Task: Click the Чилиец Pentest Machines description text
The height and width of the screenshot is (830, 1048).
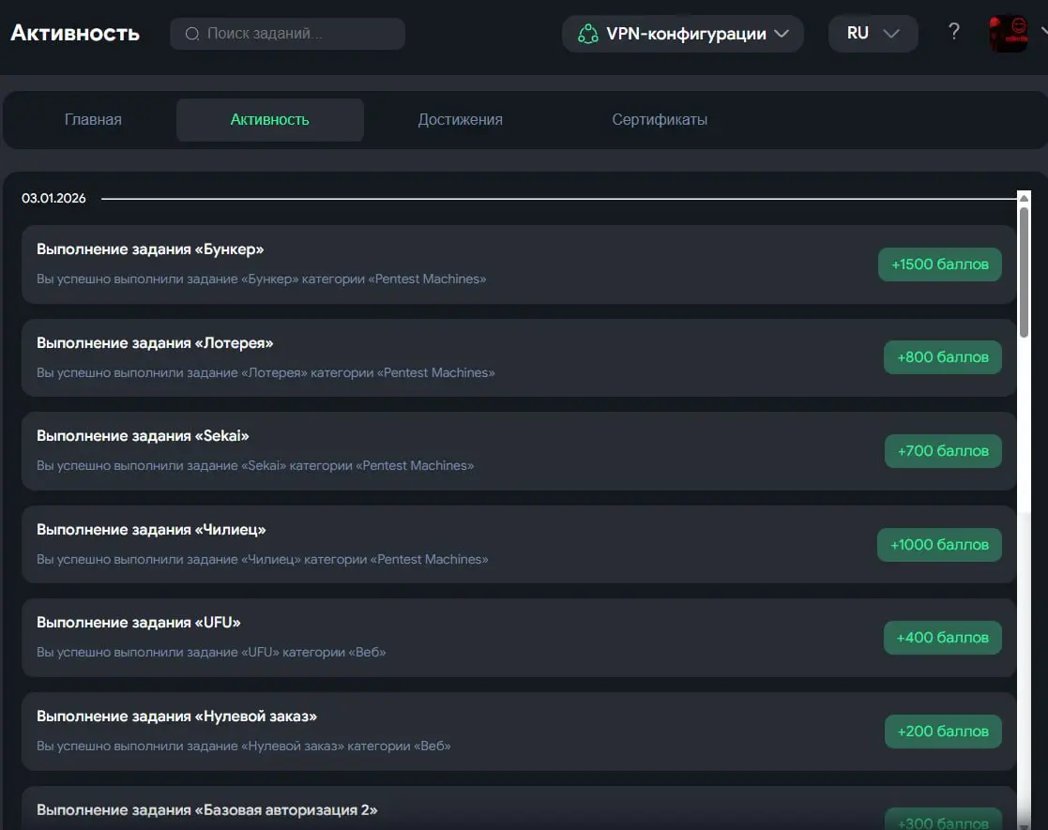Action: tap(263, 559)
